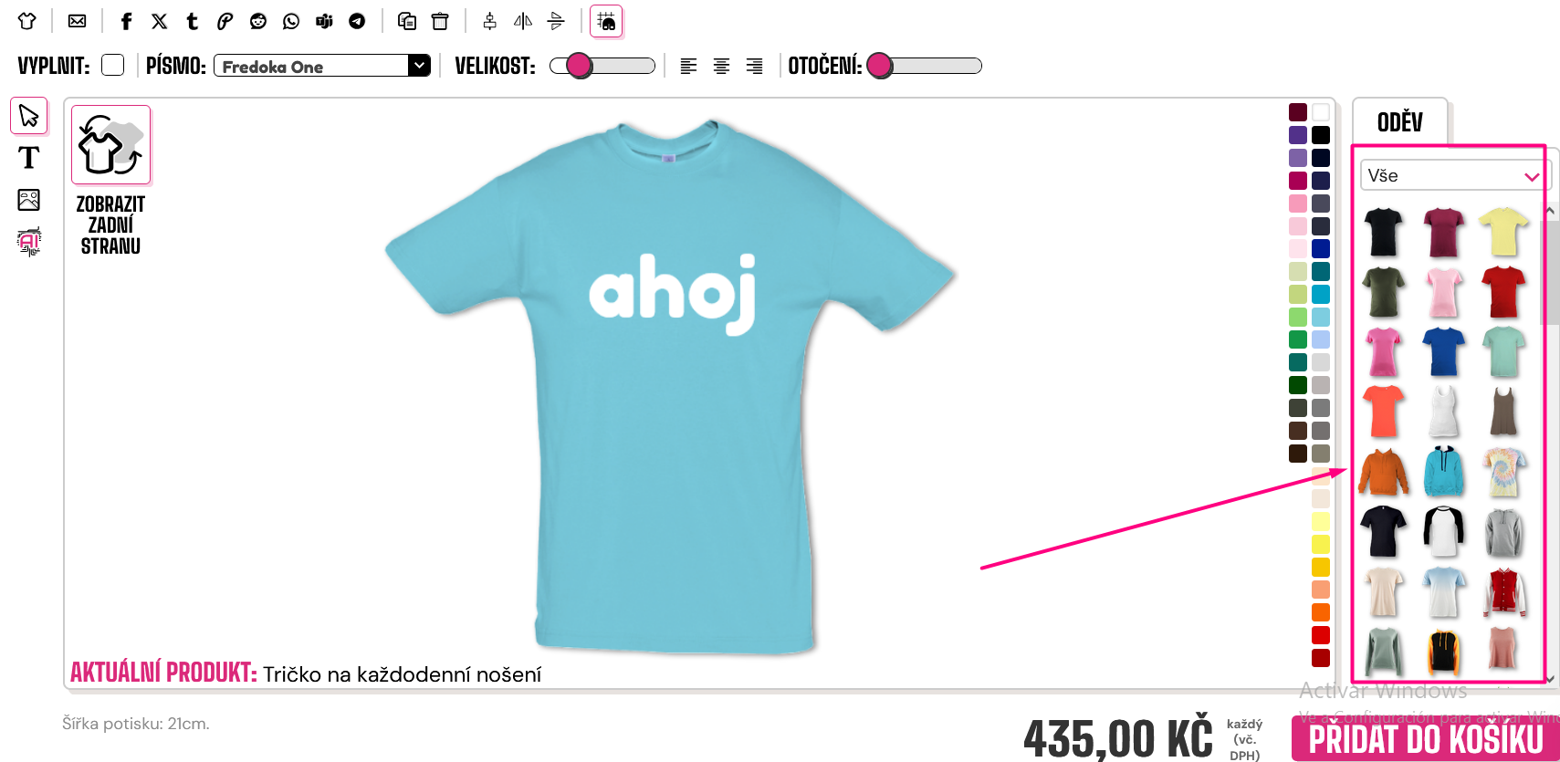
Task: Open the Fredoka One font dropdown
Action: [x=322, y=66]
